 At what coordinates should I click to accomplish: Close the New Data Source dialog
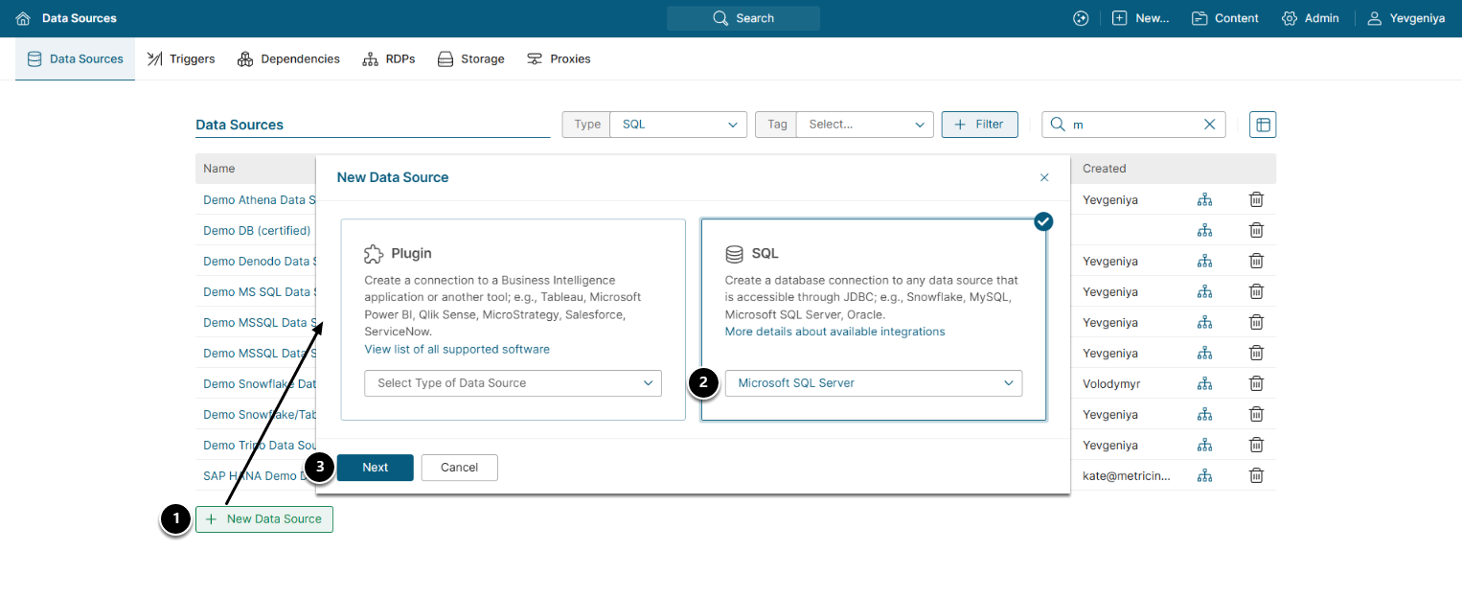point(1044,177)
